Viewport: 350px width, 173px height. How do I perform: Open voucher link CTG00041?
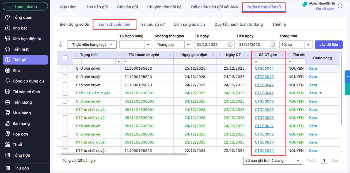point(264,93)
